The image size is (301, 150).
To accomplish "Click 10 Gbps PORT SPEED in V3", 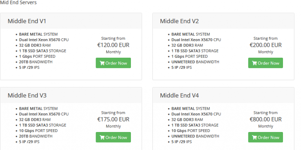I will tap(38, 131).
